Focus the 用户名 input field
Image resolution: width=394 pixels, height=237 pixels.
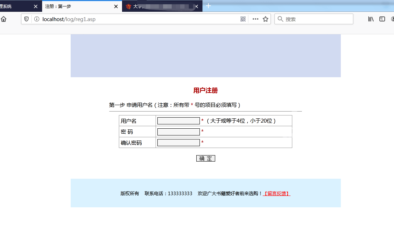[178, 121]
